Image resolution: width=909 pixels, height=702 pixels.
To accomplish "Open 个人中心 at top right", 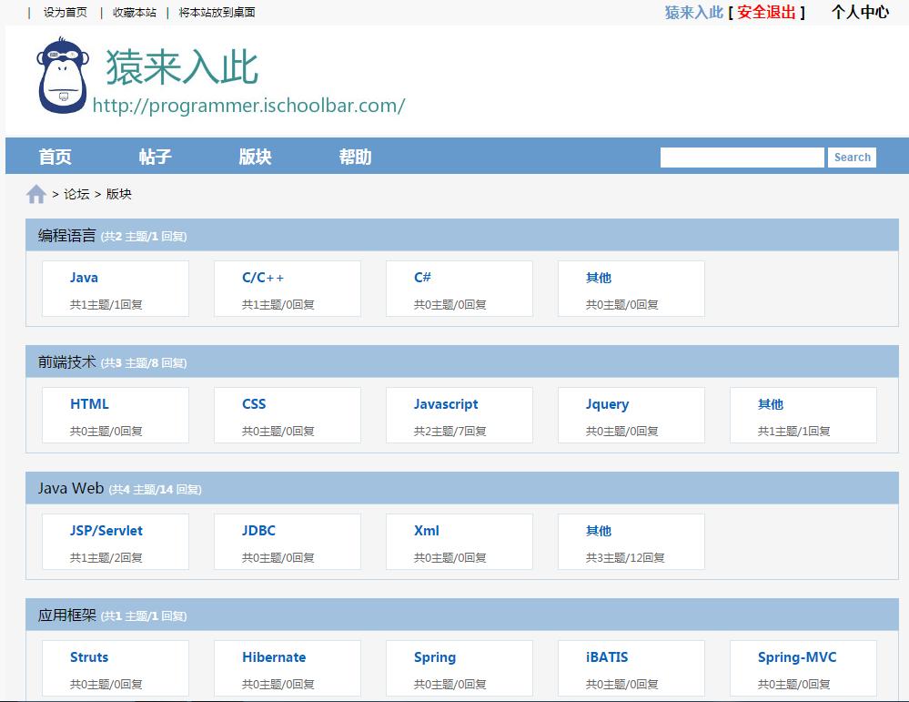I will (858, 13).
